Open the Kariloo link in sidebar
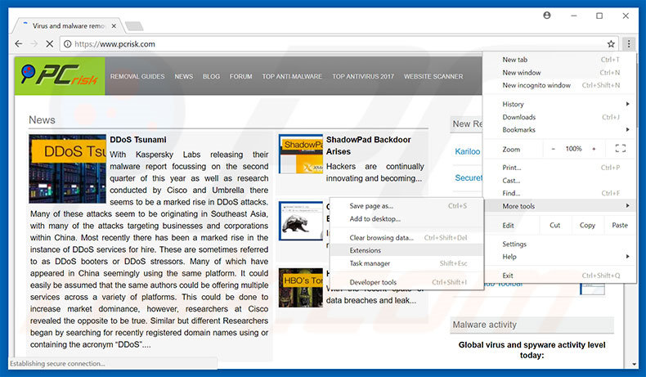Screen dimensions: 646x377 (x=467, y=151)
